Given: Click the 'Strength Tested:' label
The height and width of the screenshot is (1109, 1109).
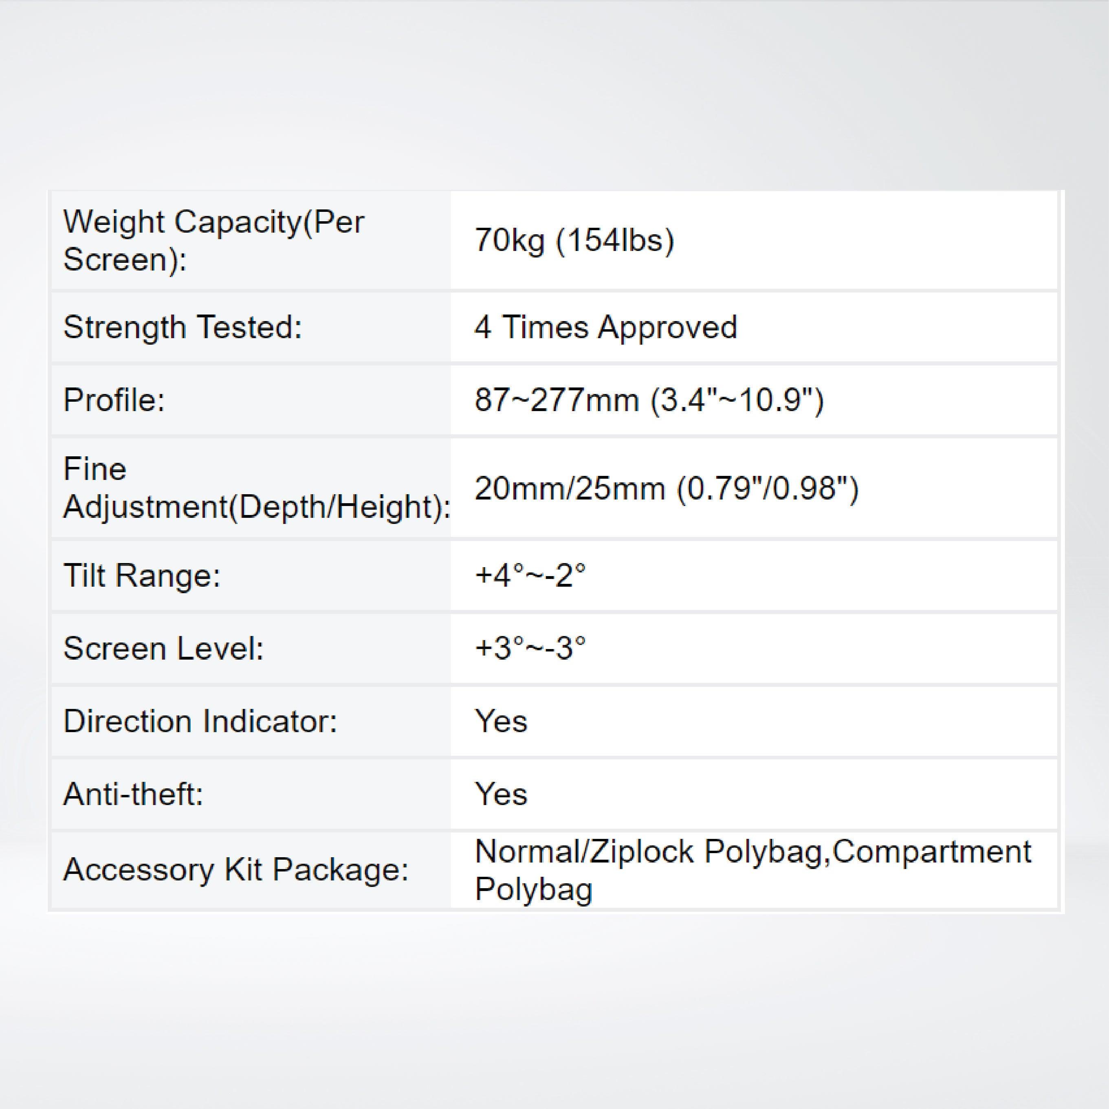Looking at the screenshot, I should (183, 327).
